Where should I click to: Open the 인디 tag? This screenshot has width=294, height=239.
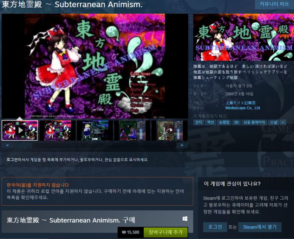coord(199,122)
